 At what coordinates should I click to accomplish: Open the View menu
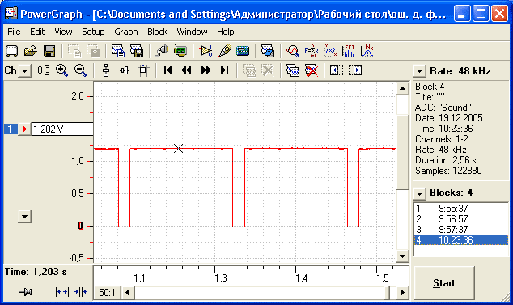point(63,32)
